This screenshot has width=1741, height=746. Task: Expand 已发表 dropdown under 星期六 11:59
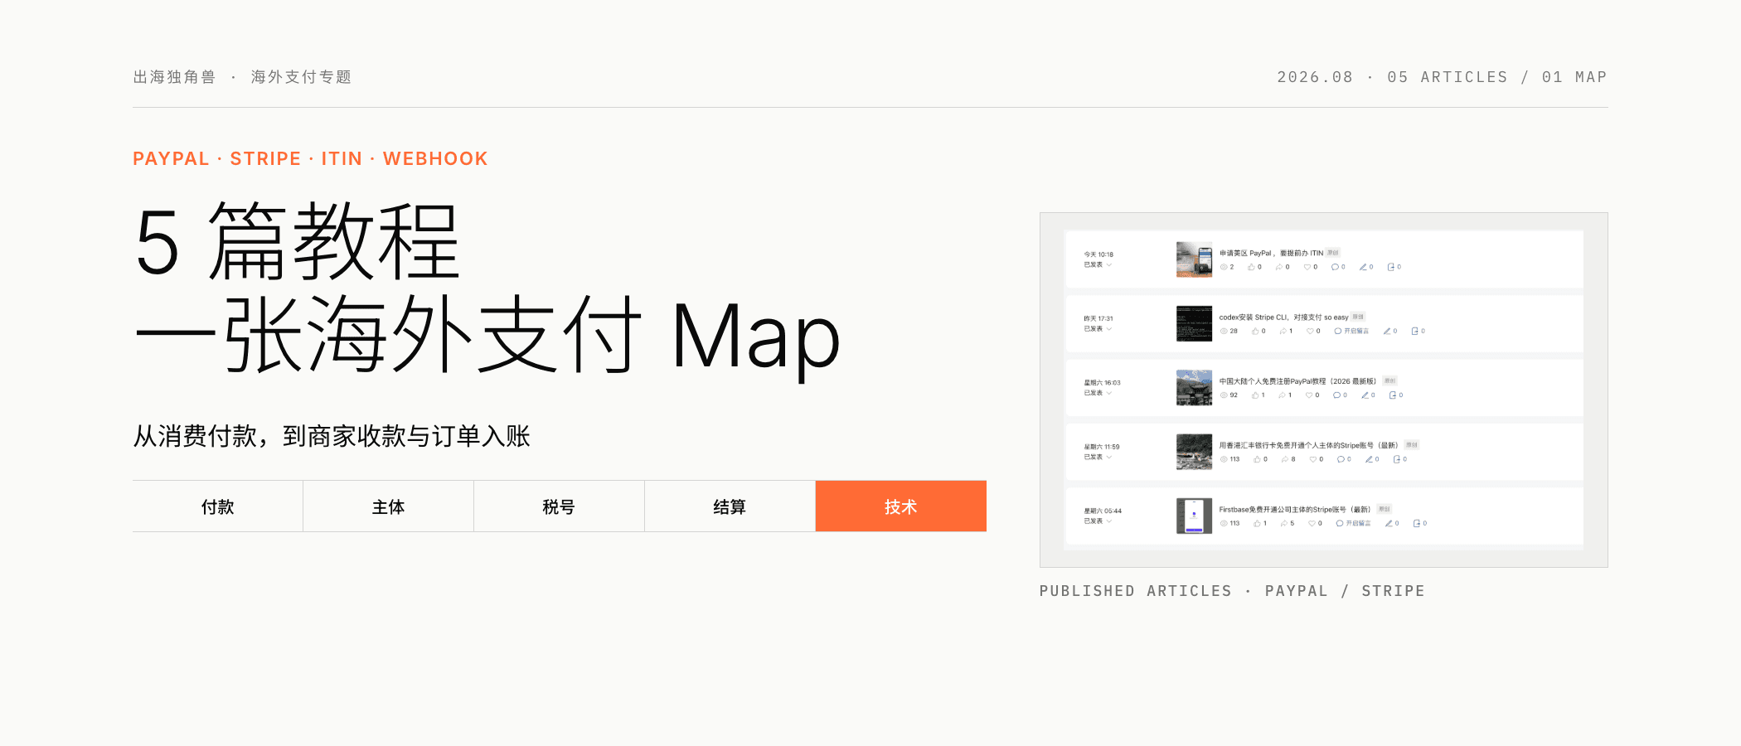1098,457
